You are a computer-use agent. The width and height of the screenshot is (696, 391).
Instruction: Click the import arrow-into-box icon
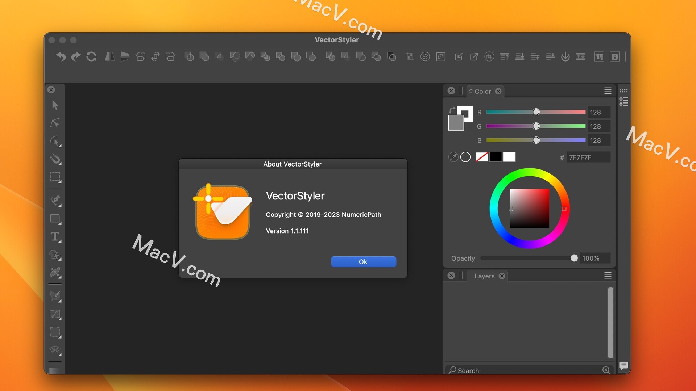[459, 56]
